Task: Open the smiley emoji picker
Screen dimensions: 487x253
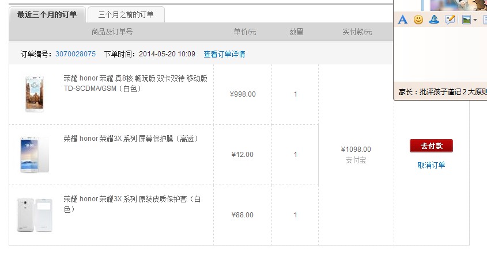Action: 418,20
